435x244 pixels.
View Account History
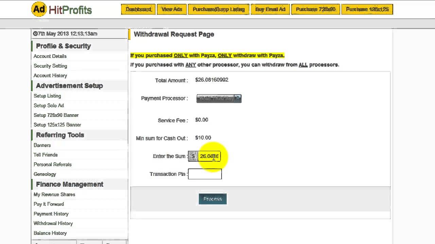[50, 76]
